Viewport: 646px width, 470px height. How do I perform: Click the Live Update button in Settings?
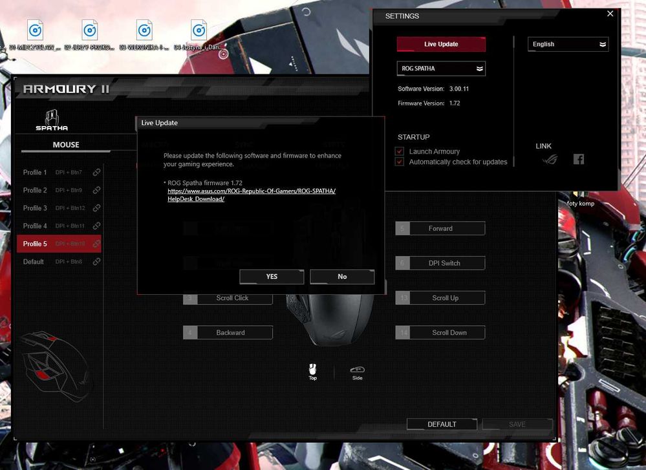pos(441,44)
